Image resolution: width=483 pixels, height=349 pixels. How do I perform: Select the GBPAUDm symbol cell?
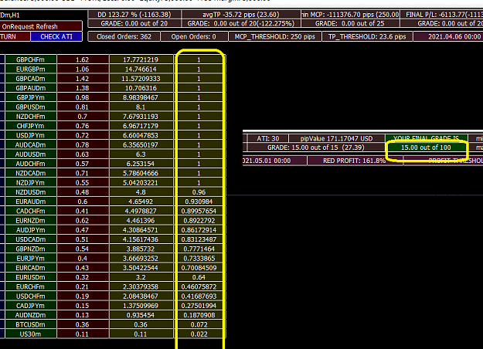click(31, 88)
